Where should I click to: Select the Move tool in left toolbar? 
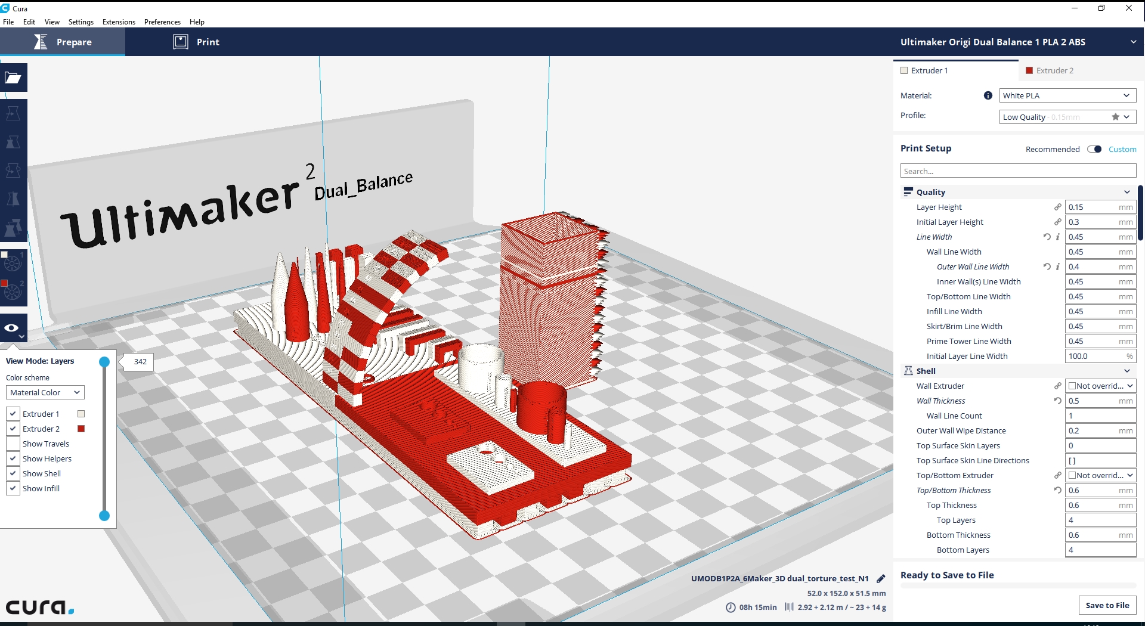(x=13, y=113)
